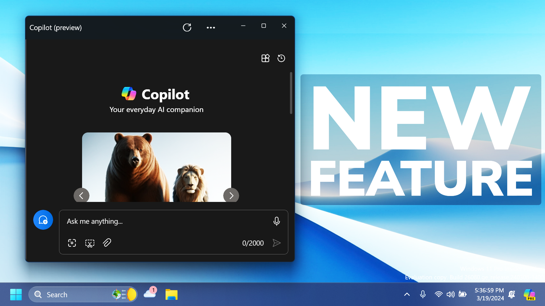Click the send arrow icon
This screenshot has width=545, height=306.
pyautogui.click(x=276, y=243)
